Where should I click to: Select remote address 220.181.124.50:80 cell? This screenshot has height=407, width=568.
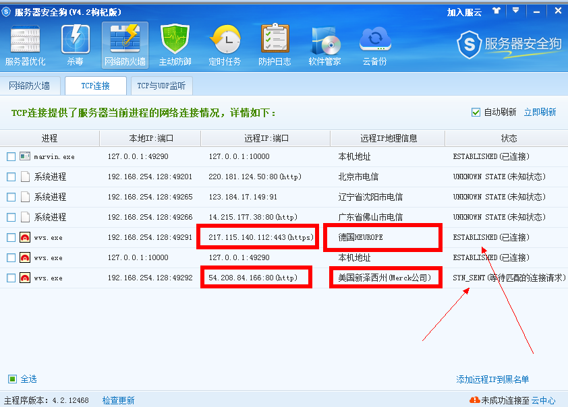point(255,177)
